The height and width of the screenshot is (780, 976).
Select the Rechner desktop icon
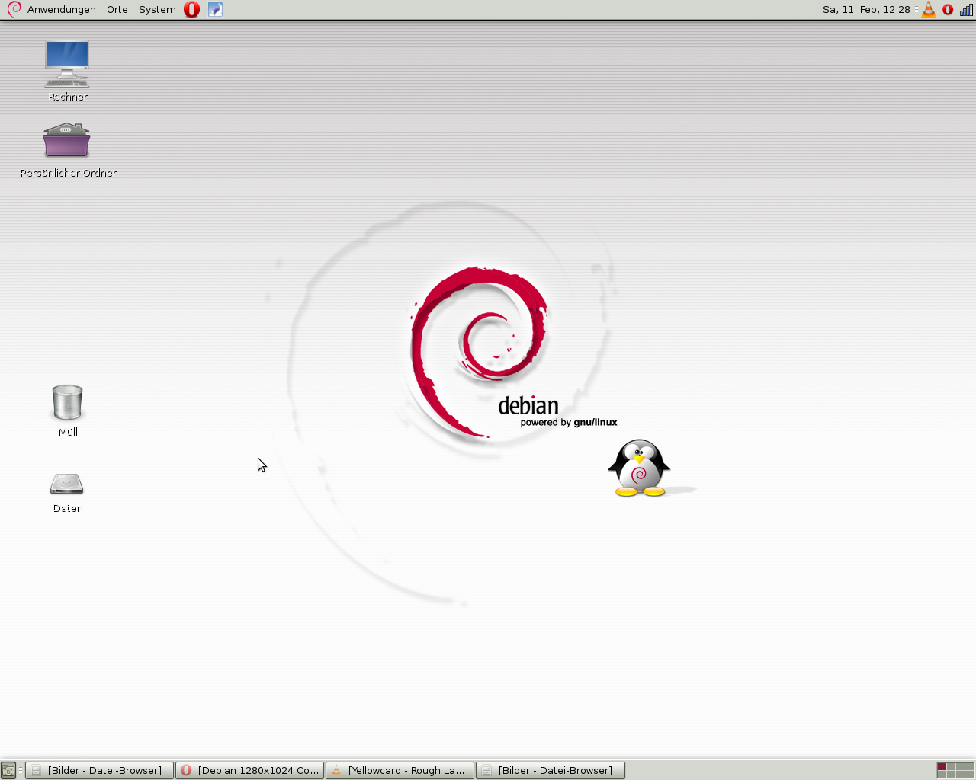[67, 65]
